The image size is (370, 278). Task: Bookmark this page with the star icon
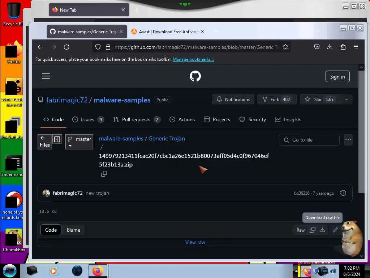pos(285,47)
